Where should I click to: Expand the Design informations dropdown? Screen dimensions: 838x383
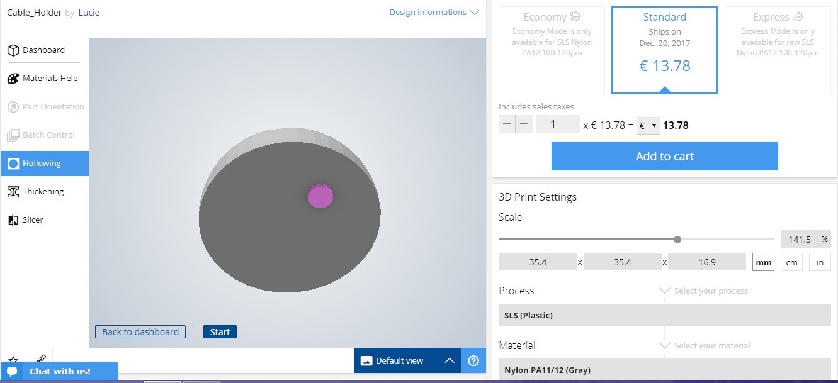tap(434, 13)
